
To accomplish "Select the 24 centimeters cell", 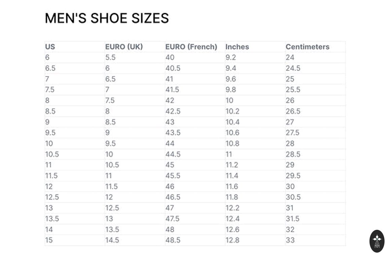I will (x=290, y=57).
